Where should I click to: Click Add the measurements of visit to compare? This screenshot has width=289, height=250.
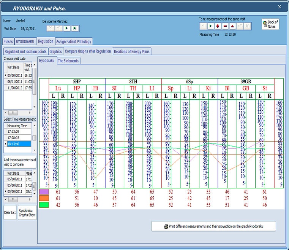19,162
